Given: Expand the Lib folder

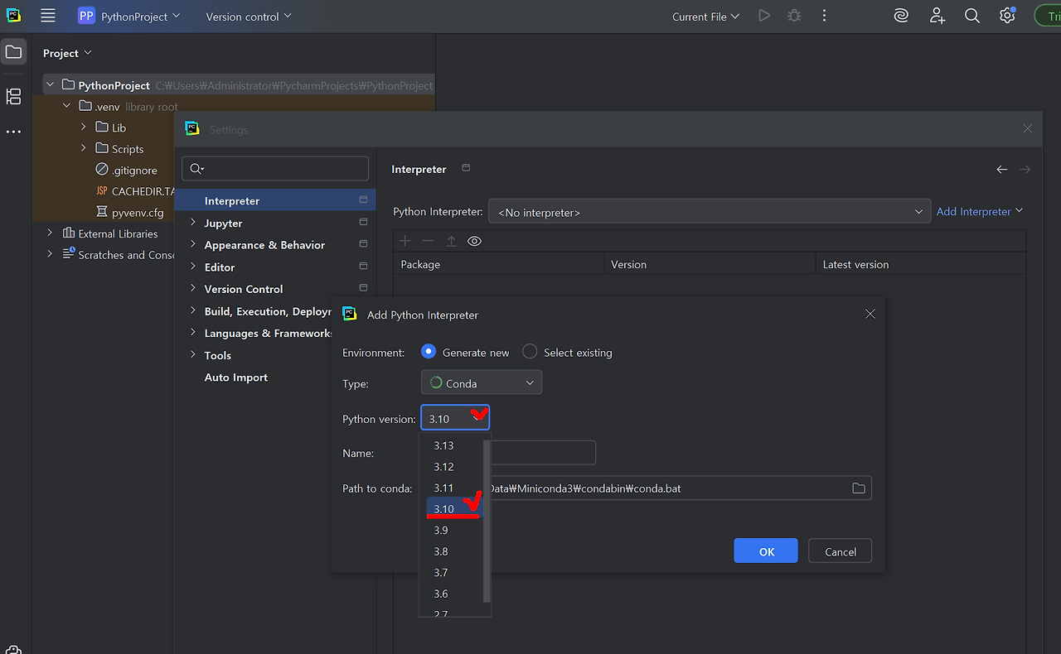Looking at the screenshot, I should point(84,127).
